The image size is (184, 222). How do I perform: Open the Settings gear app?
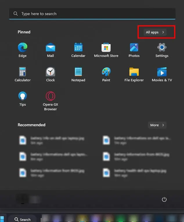pos(162,50)
